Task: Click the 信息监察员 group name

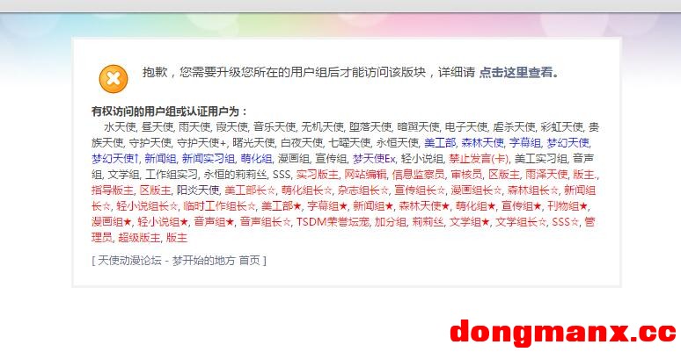Action: (x=418, y=175)
